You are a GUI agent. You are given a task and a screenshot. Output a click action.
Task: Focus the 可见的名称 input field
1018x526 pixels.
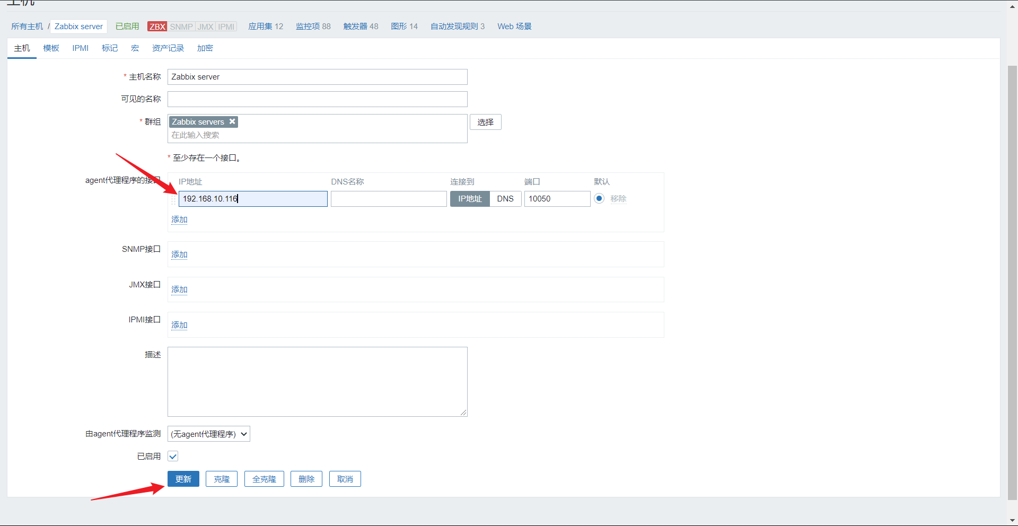[318, 99]
